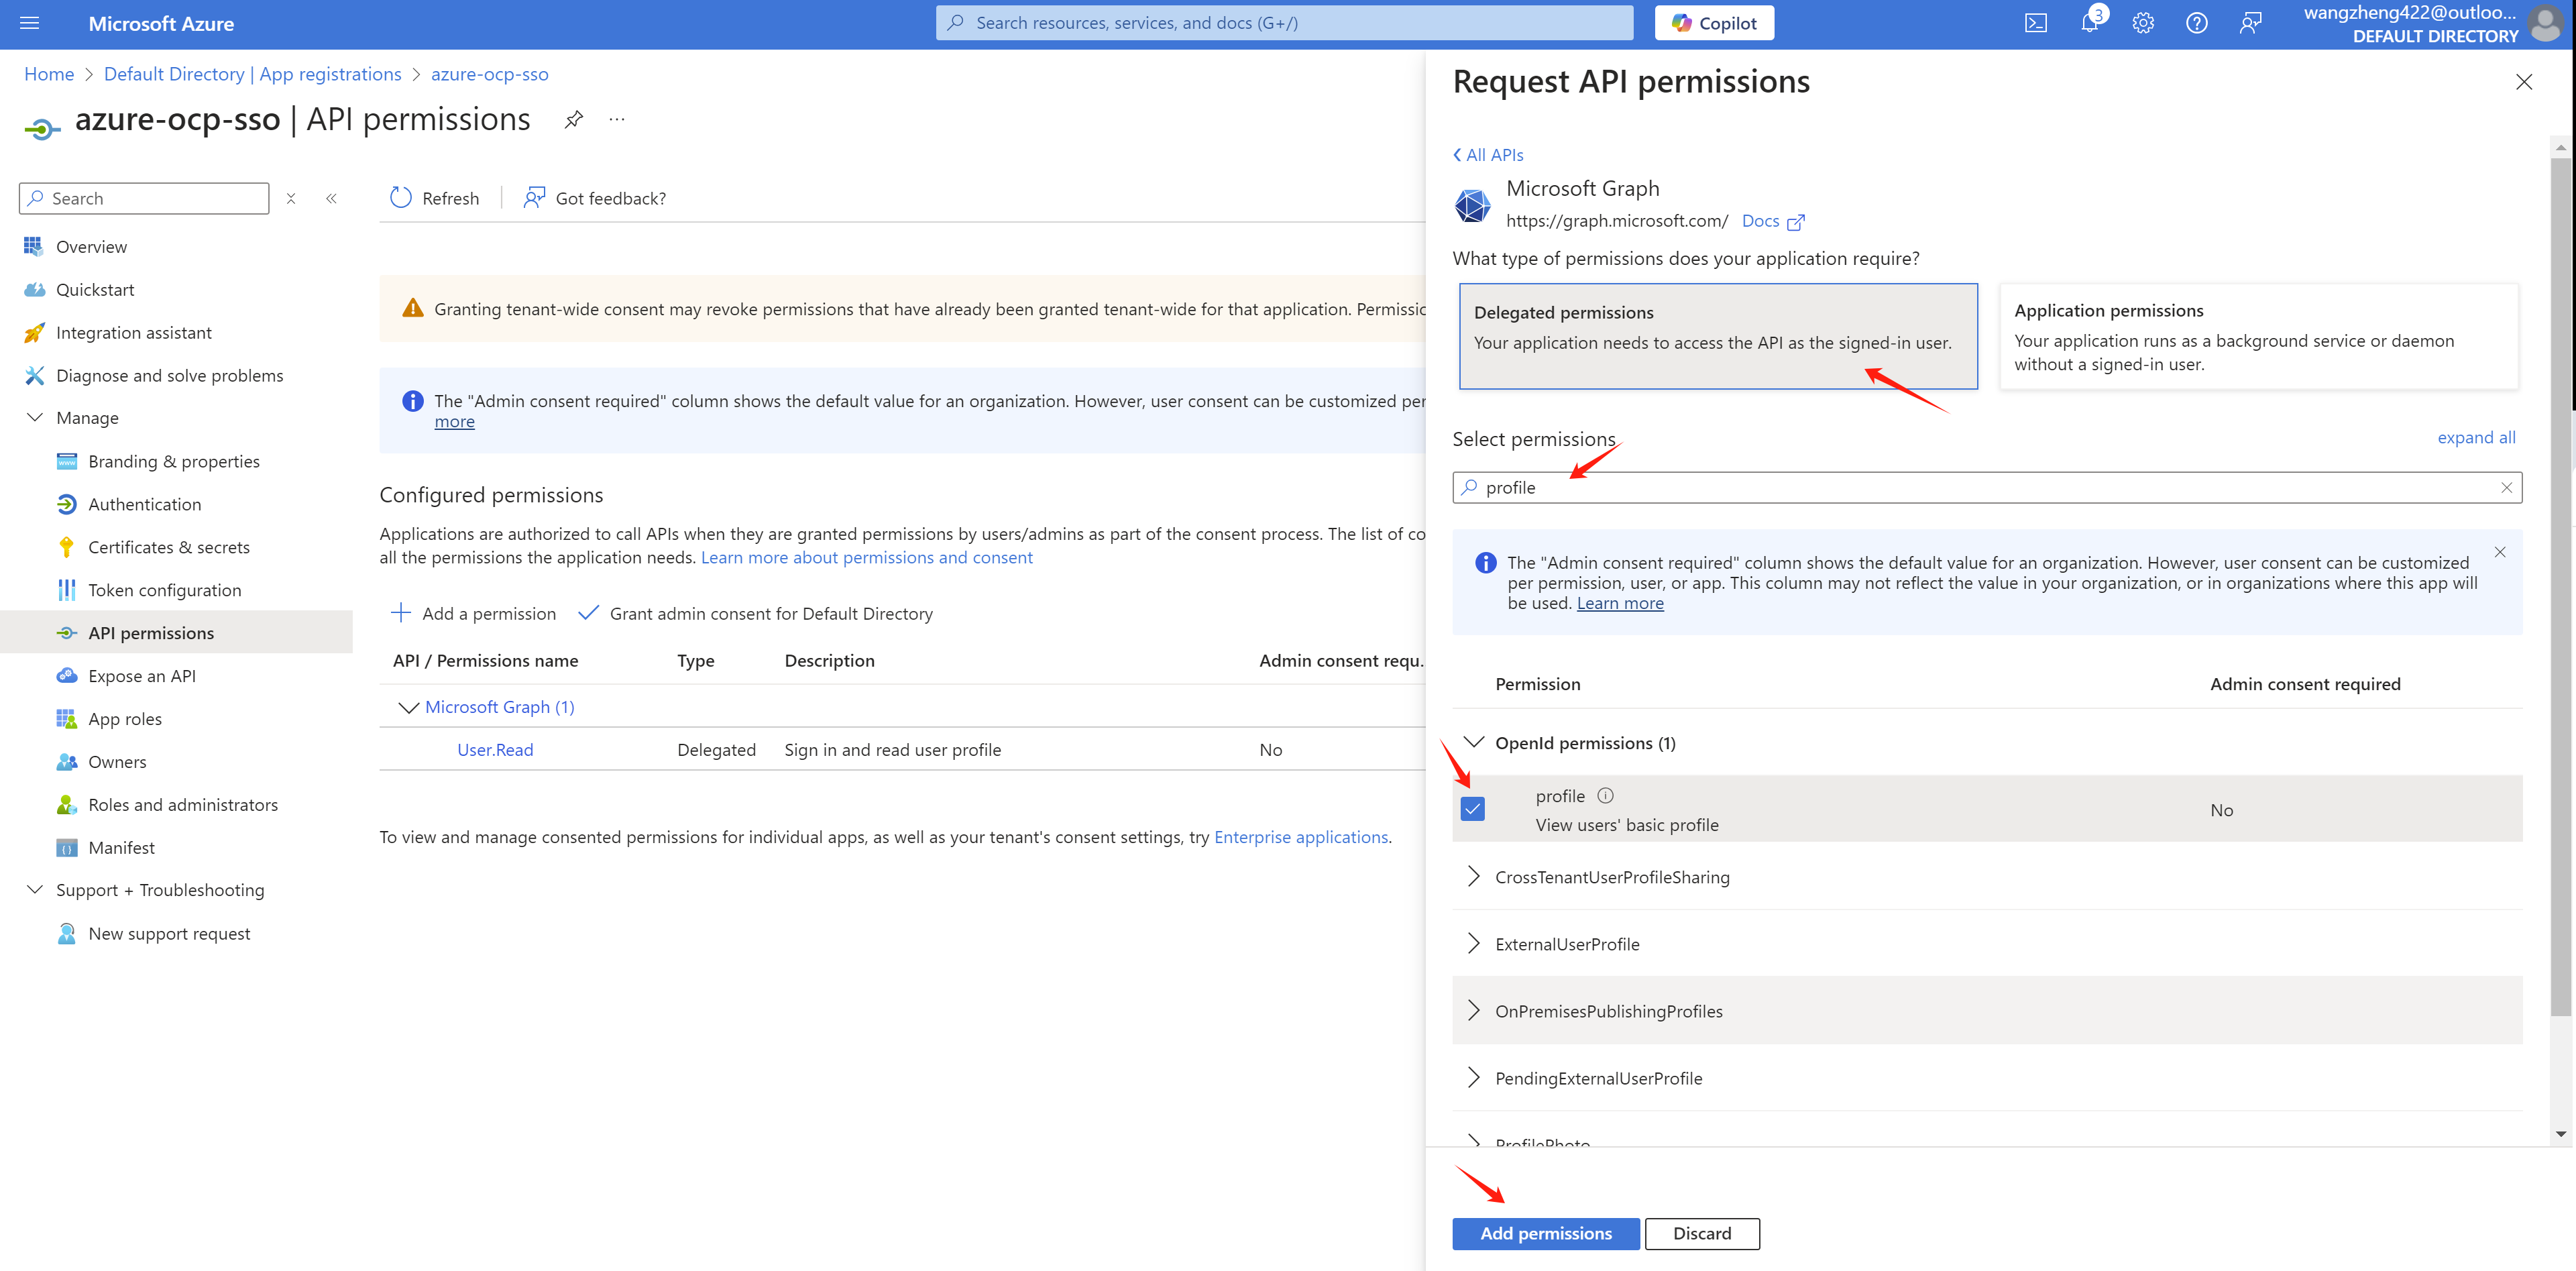Viewport: 2576px width, 1271px height.
Task: Collapse the OpenId permissions group
Action: [x=1473, y=743]
